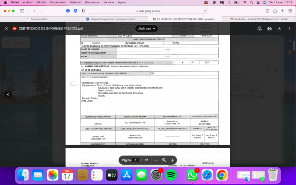The image size is (296, 185).
Task: Toggle Safari sidebar icon
Action: [x=22, y=11]
